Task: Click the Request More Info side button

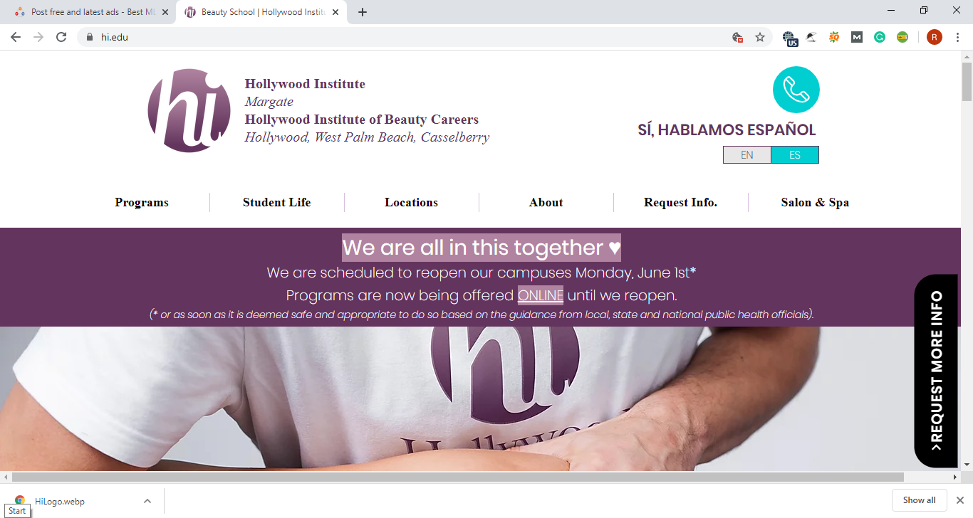Action: [x=936, y=371]
